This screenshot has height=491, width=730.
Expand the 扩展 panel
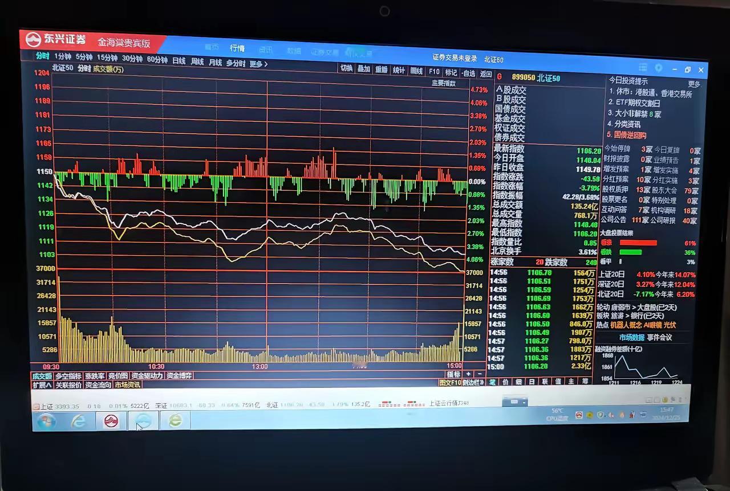coord(42,385)
